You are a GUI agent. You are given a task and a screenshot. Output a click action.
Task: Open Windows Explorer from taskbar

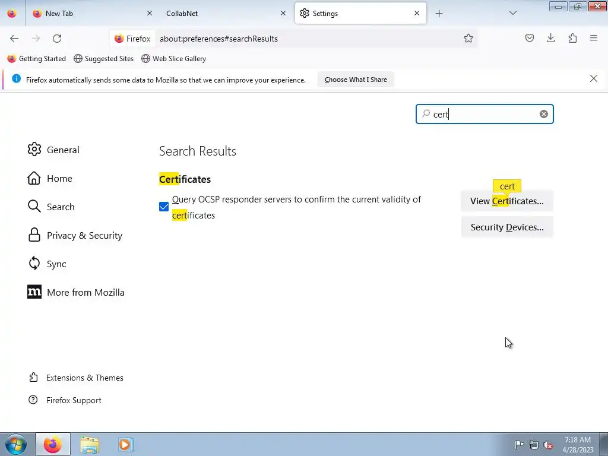[x=90, y=444]
